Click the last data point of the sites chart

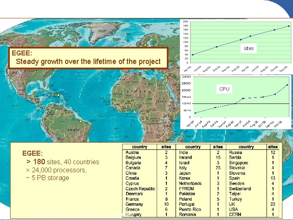pyautogui.click(x=289, y=26)
